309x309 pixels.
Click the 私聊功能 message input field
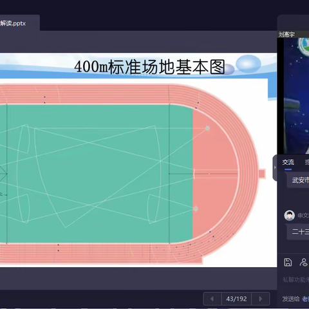[x=295, y=279]
